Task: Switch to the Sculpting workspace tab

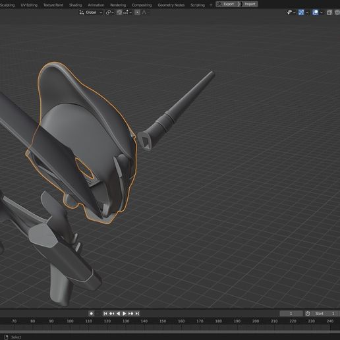Action: click(7, 5)
